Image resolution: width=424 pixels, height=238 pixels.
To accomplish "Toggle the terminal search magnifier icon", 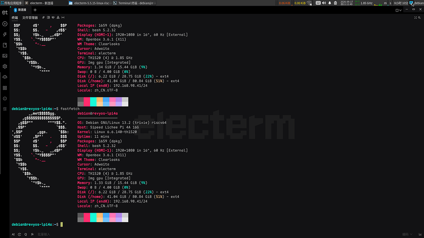I will pyautogui.click(x=419, y=18).
